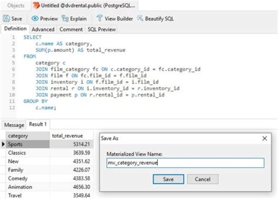Click the 4656.30 revenue value

pyautogui.click(x=81, y=187)
